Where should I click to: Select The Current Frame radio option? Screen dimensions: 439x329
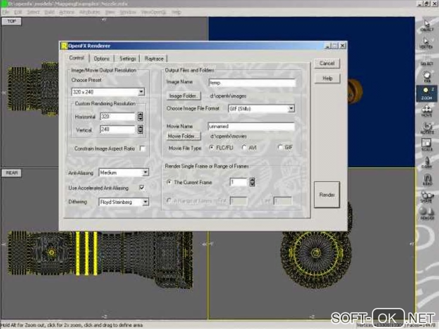pyautogui.click(x=169, y=182)
